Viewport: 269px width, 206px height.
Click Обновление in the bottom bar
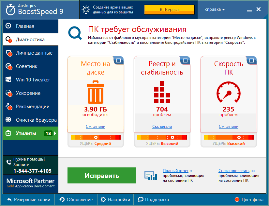pyautogui.click(x=76, y=200)
